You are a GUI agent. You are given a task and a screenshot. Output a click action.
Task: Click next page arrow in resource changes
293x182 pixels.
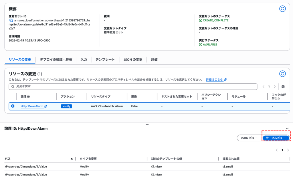point(275,86)
